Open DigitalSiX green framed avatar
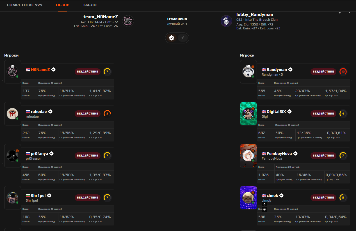This screenshot has width=356, height=231. point(248,114)
